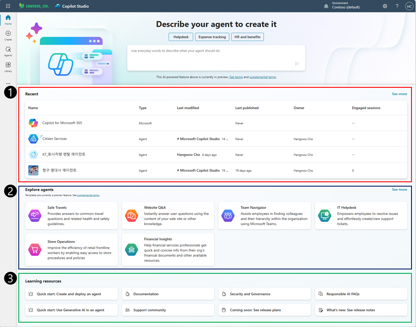
Task: Open the IT Helpdesk template card title
Action: [x=347, y=208]
